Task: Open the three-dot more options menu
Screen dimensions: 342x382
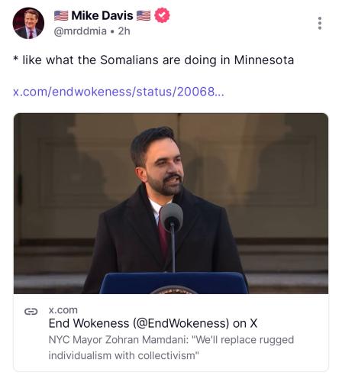Action: point(320,23)
